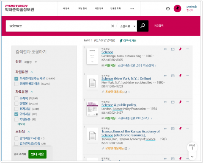Check the 강의지정도서3층 location filter

16,138
